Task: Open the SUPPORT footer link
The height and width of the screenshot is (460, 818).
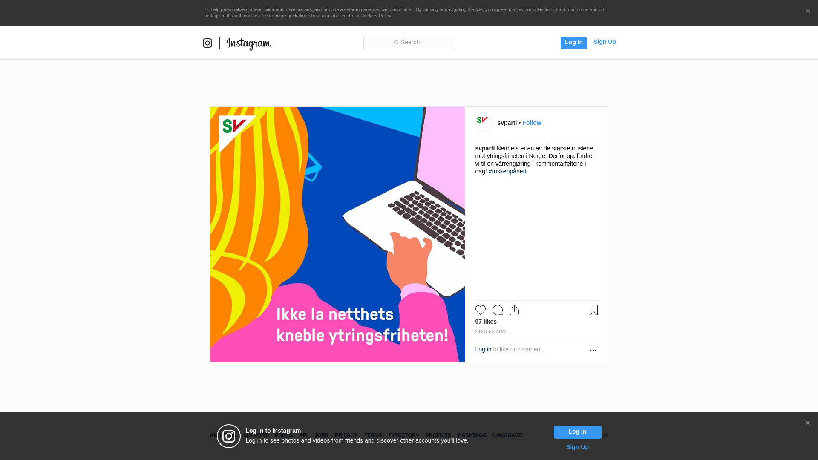Action: (256, 435)
